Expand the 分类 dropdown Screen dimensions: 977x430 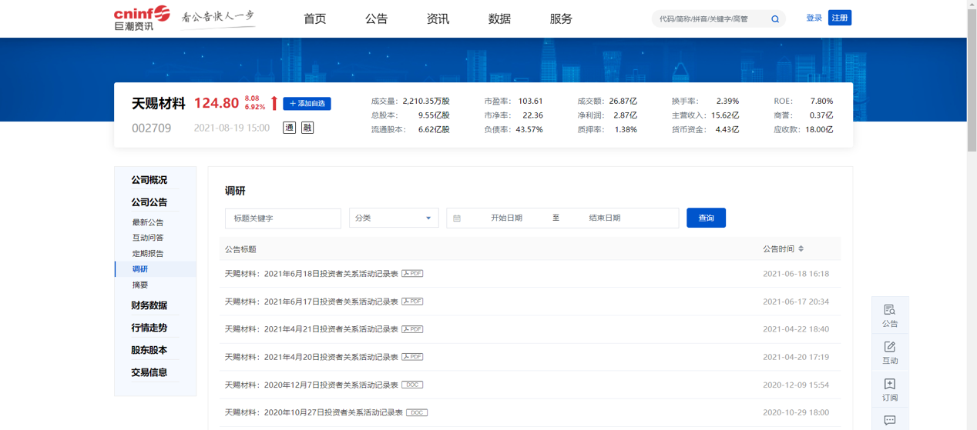click(394, 218)
